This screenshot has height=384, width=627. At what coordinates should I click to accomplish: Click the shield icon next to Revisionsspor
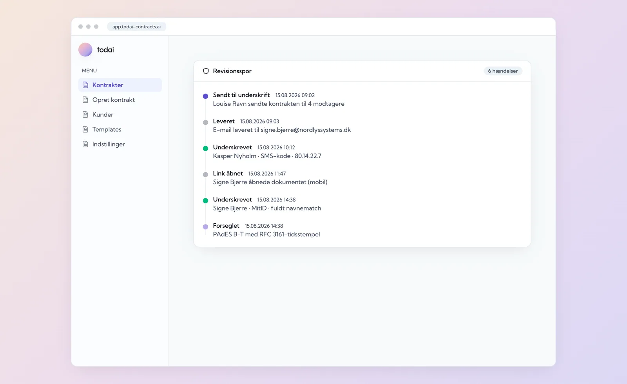pos(206,71)
